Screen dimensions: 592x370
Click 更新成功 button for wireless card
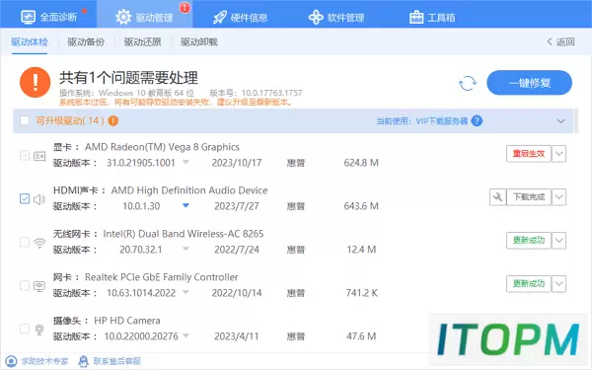pyautogui.click(x=529, y=241)
